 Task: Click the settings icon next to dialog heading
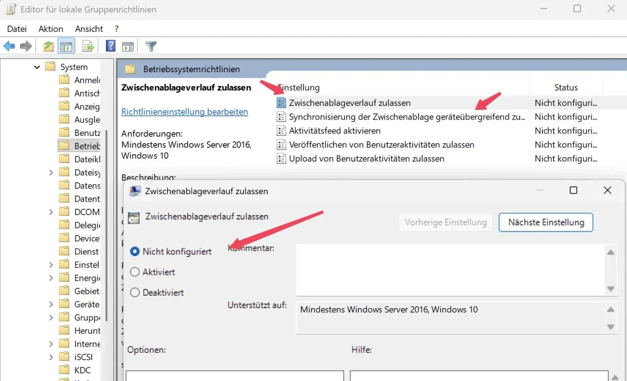click(133, 217)
